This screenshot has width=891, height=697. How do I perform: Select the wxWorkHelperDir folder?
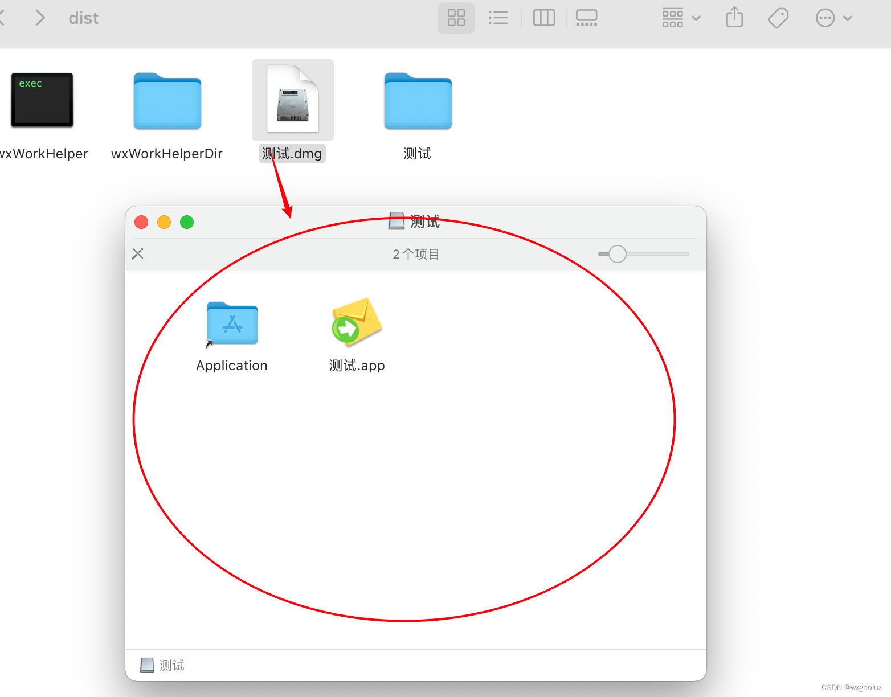tap(166, 101)
